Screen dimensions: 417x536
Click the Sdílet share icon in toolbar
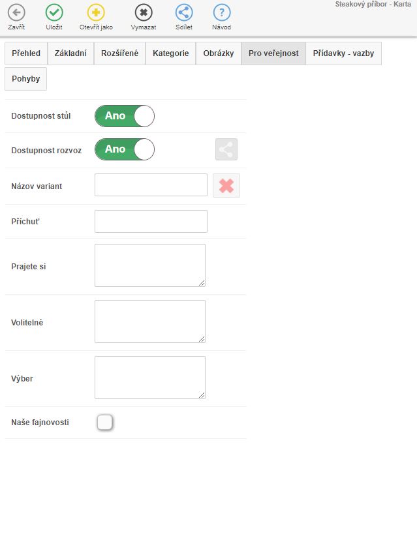(x=184, y=12)
